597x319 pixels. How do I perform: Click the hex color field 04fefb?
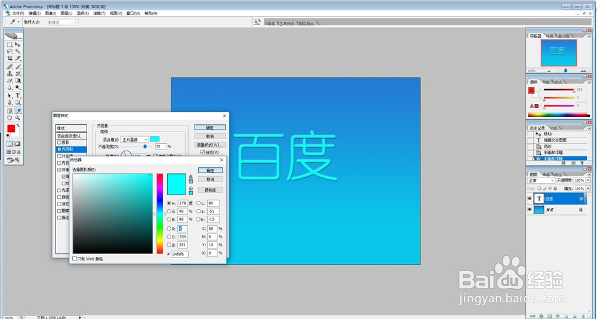pos(180,254)
